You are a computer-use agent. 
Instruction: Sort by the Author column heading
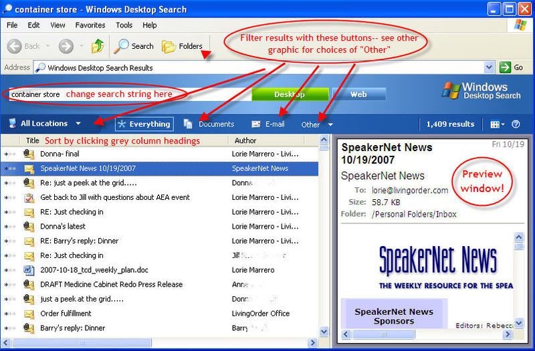(245, 140)
